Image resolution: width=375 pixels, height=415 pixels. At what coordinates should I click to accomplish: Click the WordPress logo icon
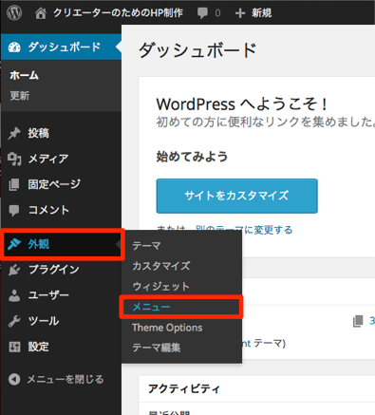tap(14, 13)
